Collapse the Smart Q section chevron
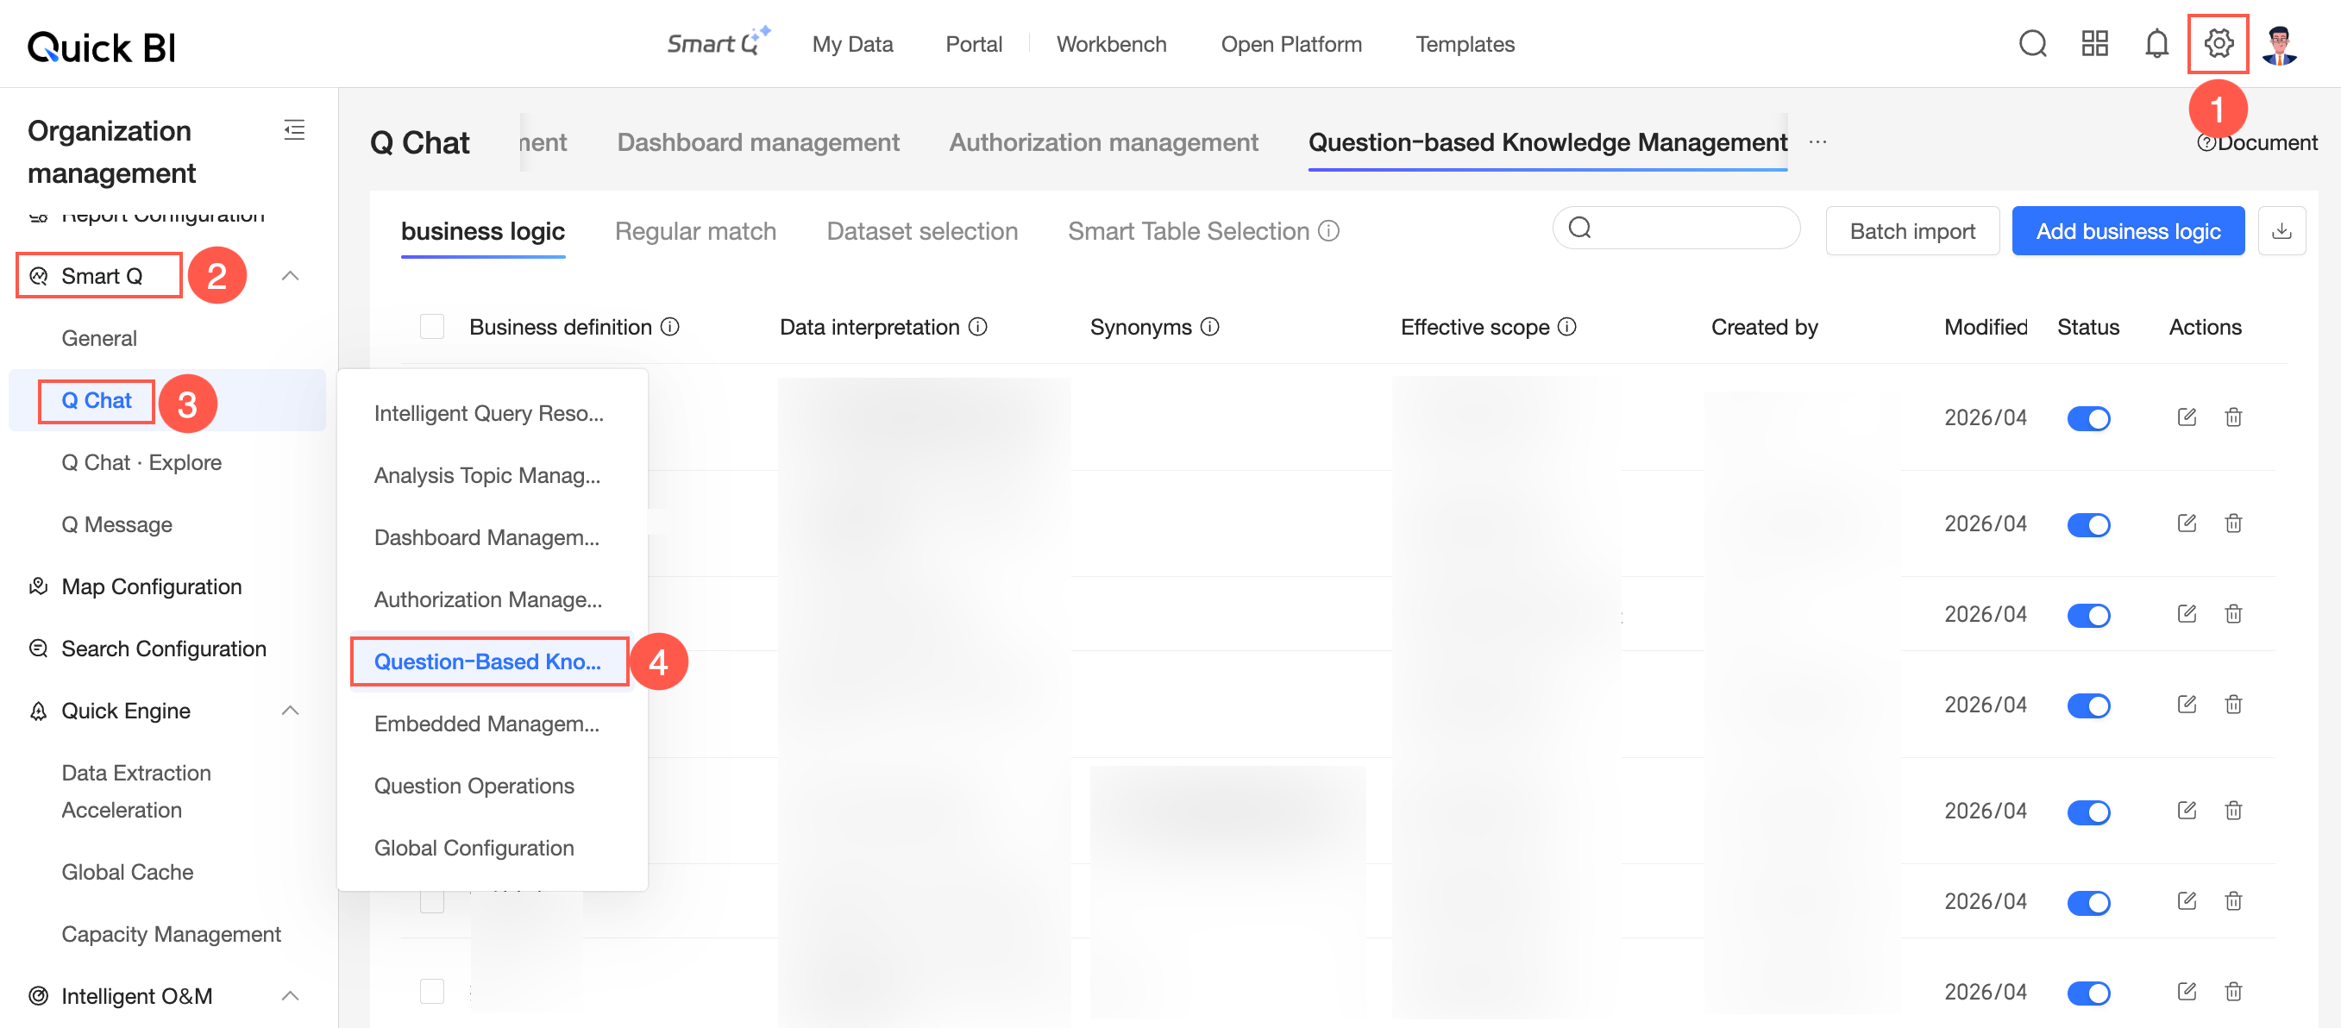The image size is (2341, 1028). pos(291,275)
